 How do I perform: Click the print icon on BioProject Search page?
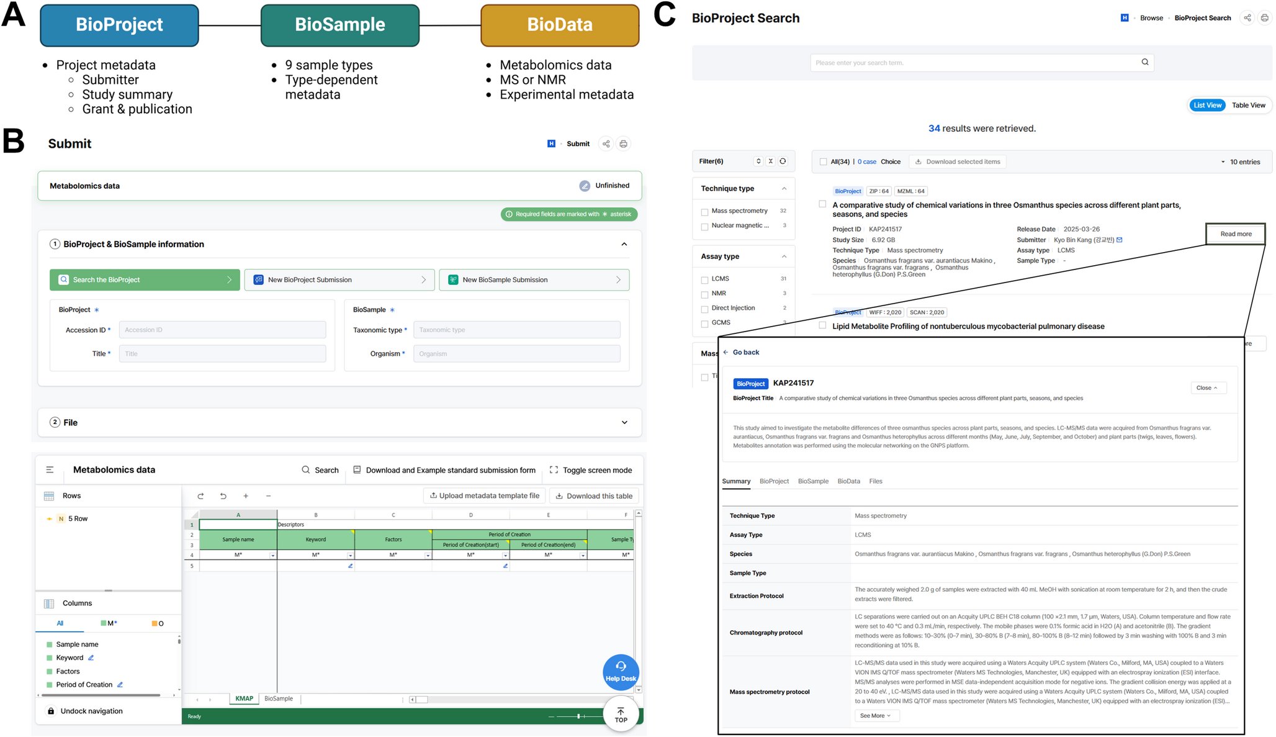[x=1264, y=18]
